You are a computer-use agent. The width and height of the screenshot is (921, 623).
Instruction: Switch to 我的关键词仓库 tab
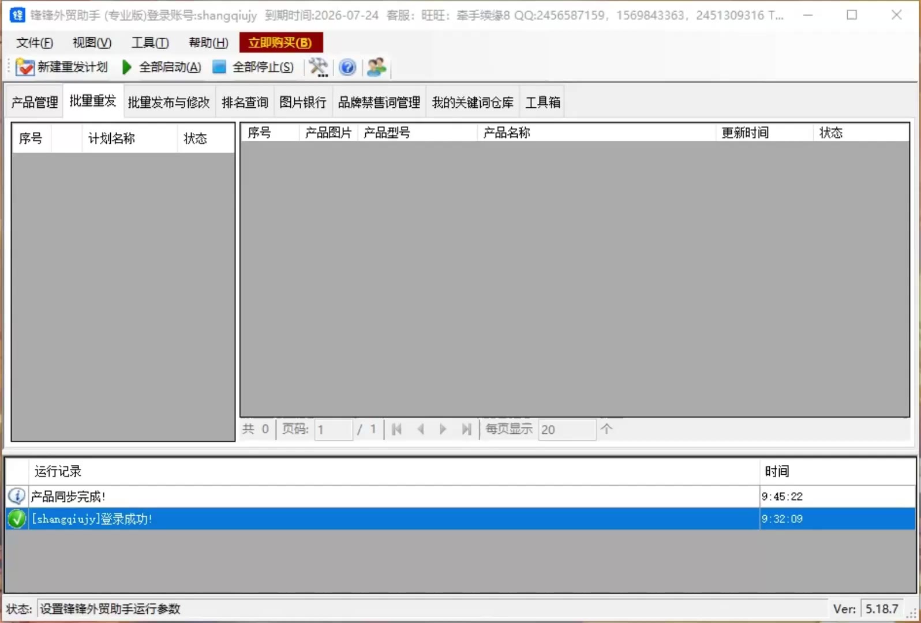coord(473,102)
